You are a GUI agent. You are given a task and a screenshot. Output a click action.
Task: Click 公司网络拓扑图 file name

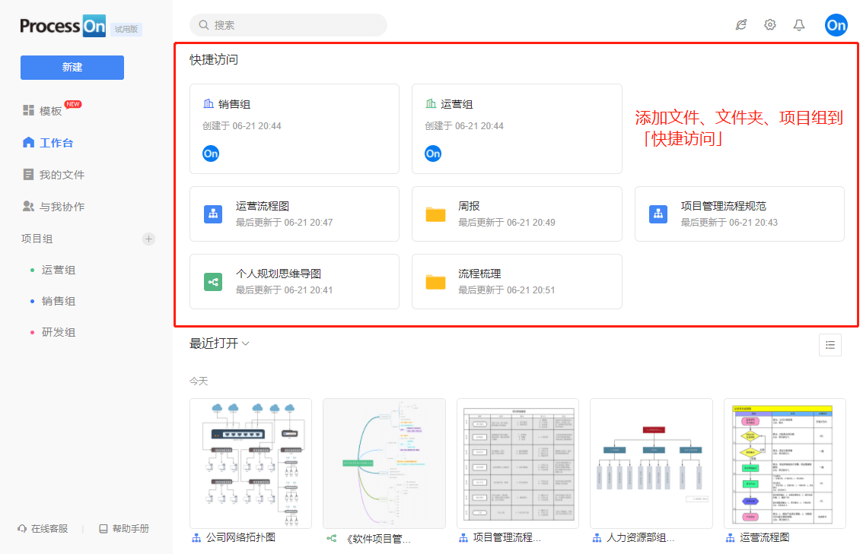240,537
